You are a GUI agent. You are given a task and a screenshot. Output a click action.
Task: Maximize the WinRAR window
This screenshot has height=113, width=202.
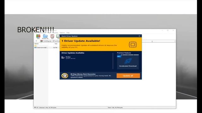point(168,30)
